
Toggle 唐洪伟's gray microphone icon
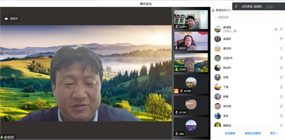[281, 49]
